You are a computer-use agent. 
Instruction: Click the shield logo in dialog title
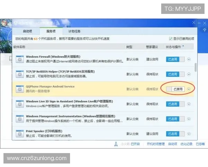[x=16, y=23]
